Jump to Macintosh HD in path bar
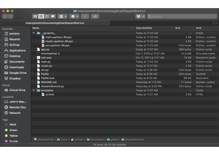219x155 pixels. click(44, 139)
